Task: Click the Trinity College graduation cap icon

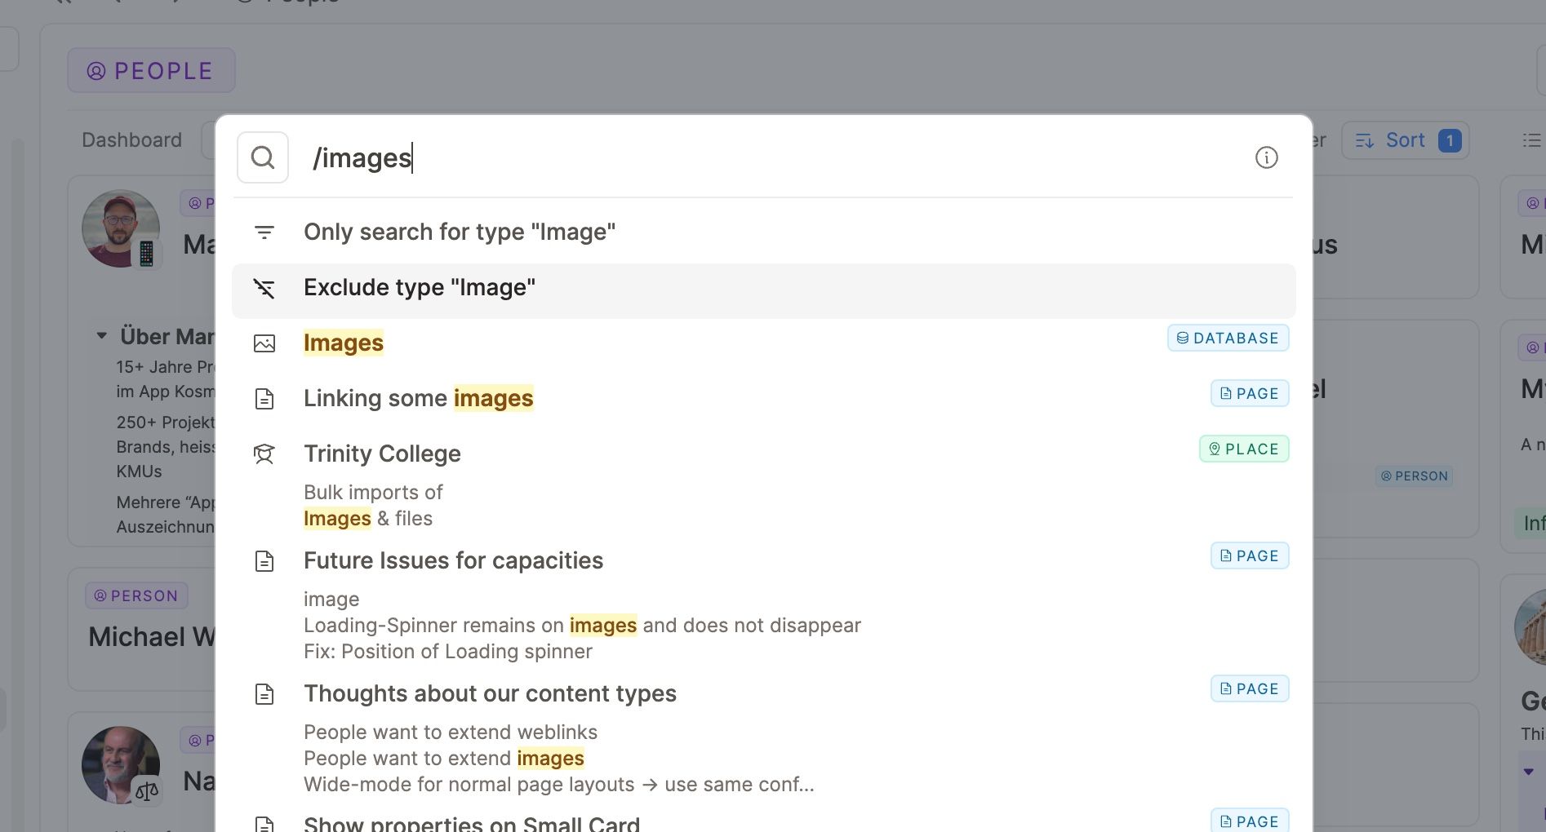Action: [264, 454]
